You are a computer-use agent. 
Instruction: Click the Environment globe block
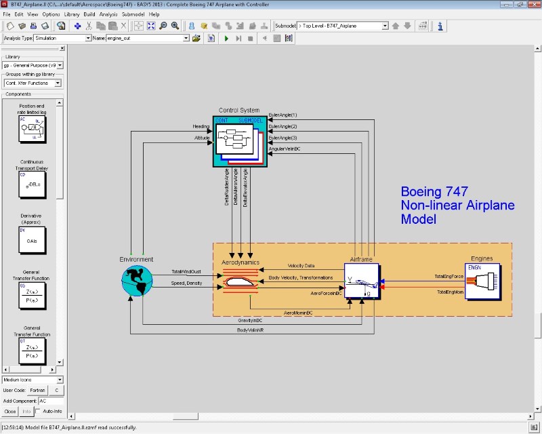pos(138,281)
